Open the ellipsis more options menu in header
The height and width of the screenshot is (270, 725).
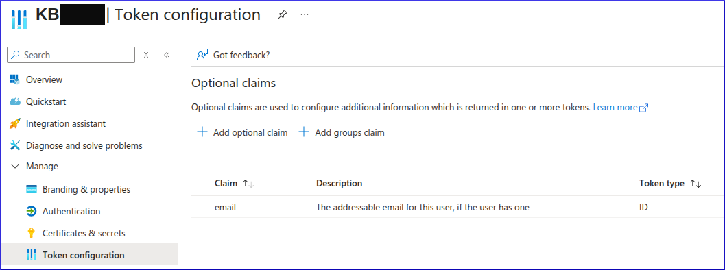[304, 15]
